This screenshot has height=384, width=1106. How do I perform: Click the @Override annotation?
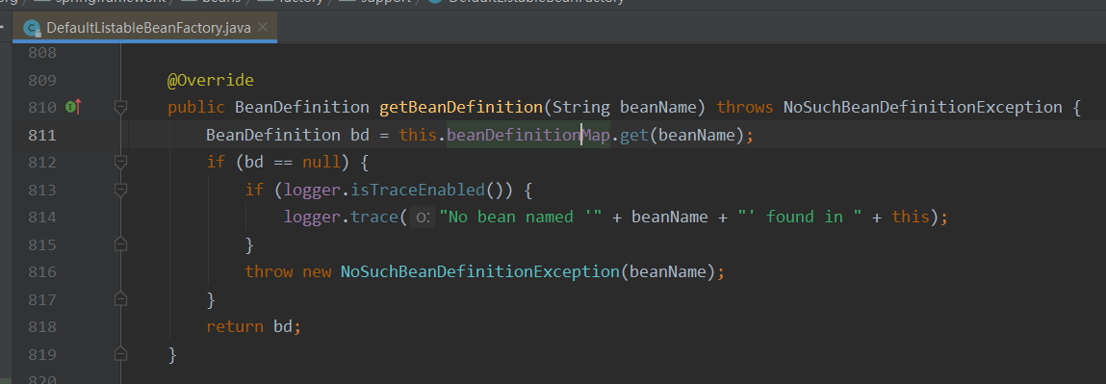[210, 80]
